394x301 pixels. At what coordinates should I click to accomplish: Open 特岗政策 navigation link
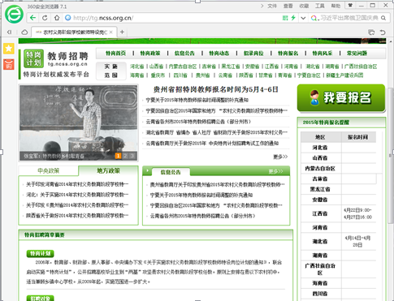click(150, 54)
